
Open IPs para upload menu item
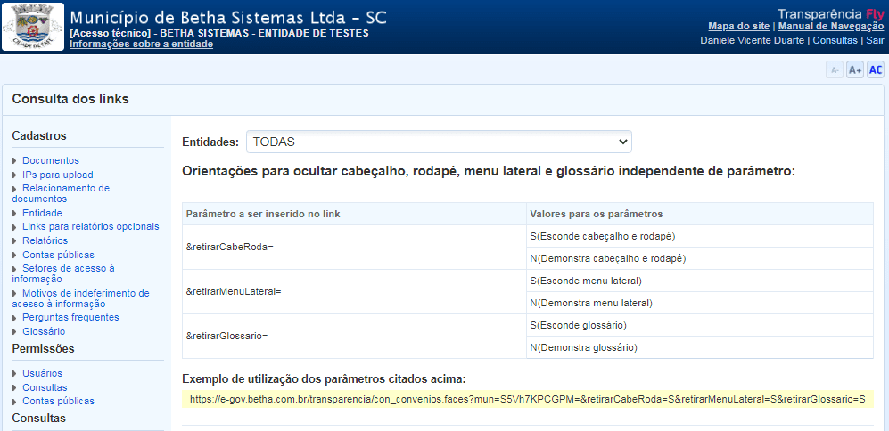click(x=57, y=175)
